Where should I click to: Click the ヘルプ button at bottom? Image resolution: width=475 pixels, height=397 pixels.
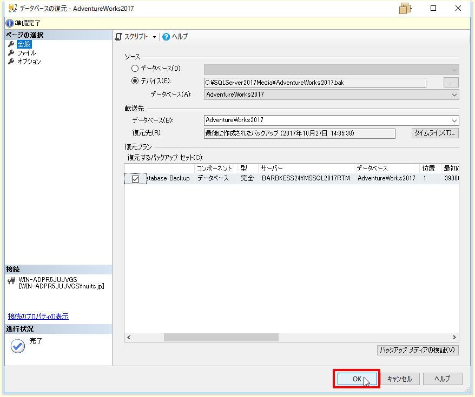pos(443,379)
